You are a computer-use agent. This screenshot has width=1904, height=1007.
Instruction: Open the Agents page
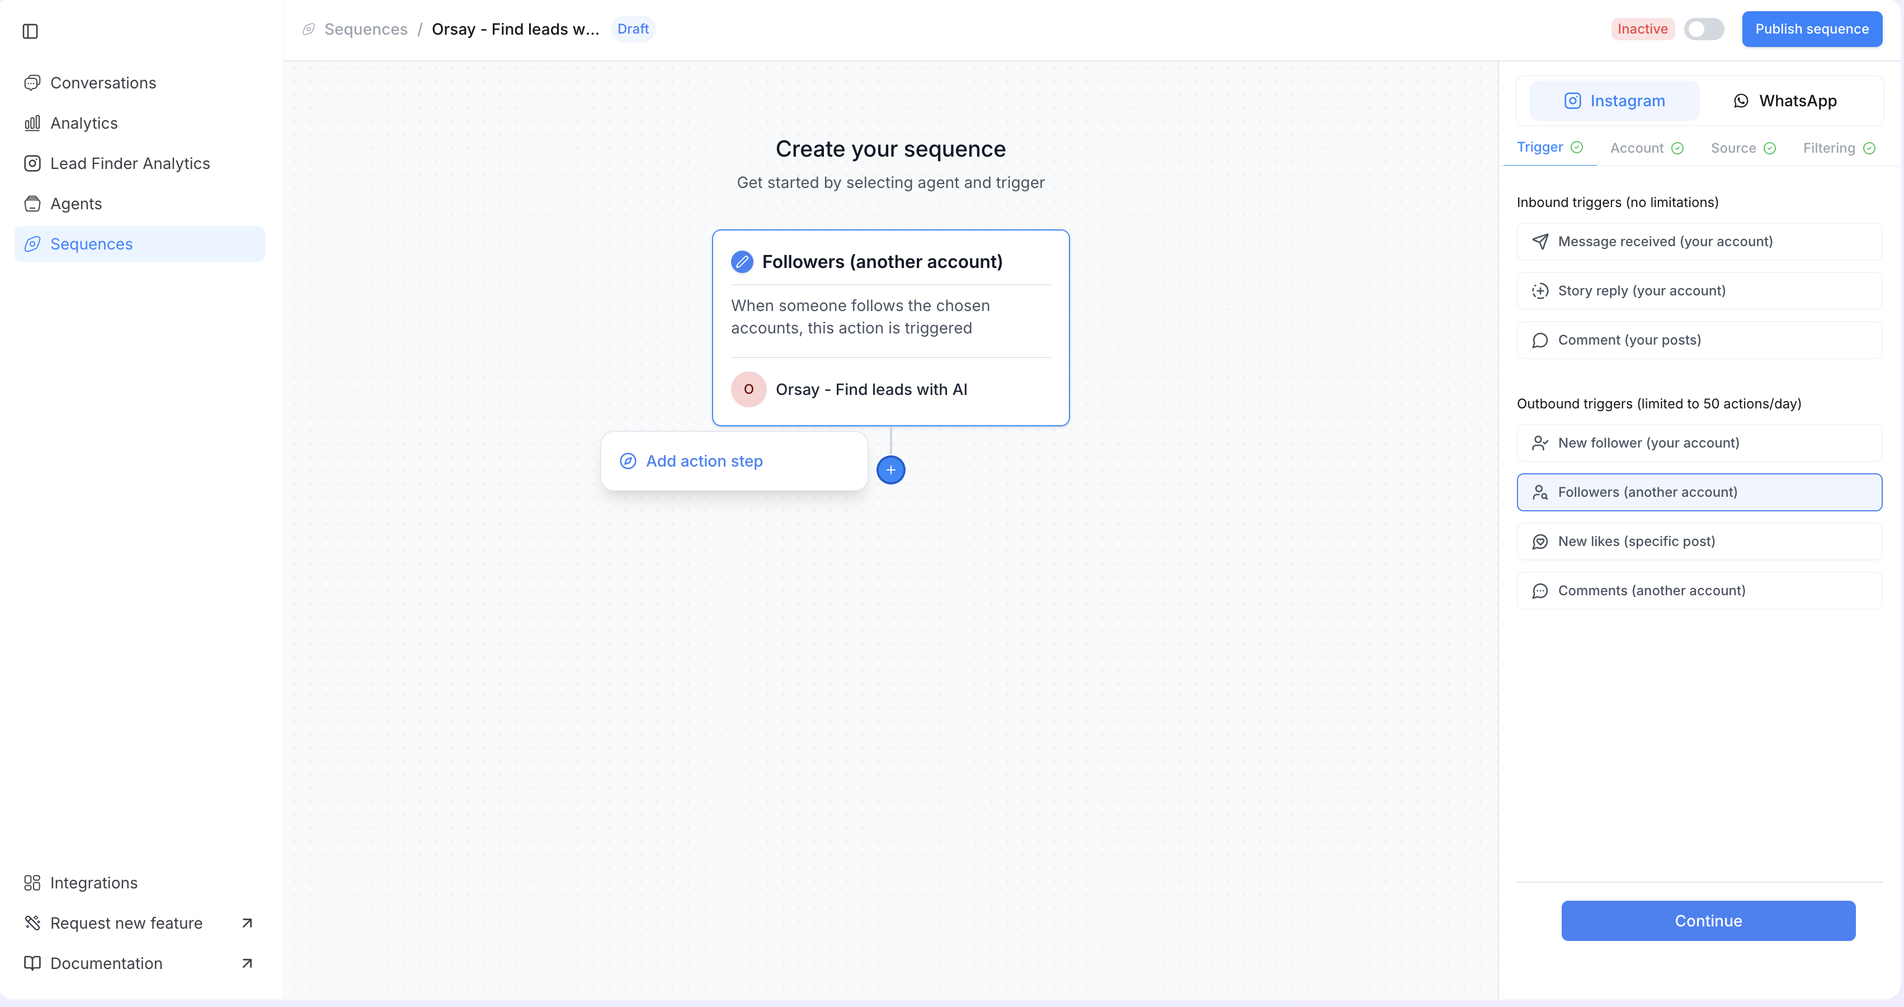(76, 203)
